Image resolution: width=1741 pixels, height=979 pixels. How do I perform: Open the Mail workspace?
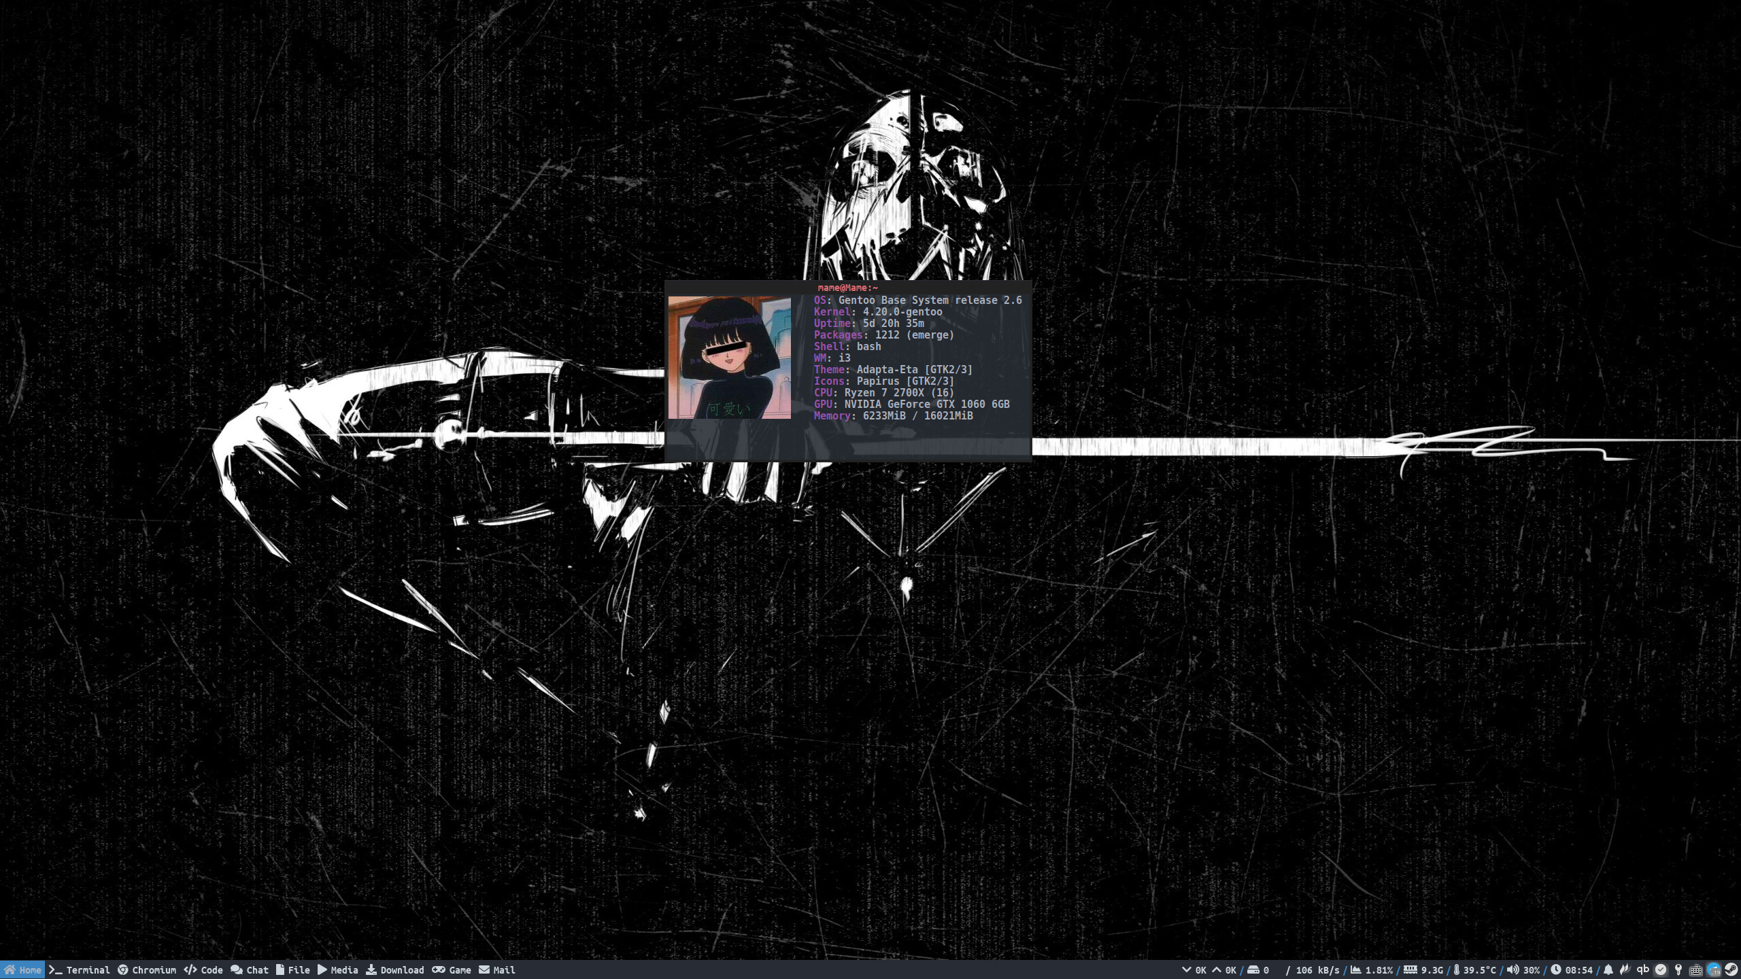pos(497,970)
